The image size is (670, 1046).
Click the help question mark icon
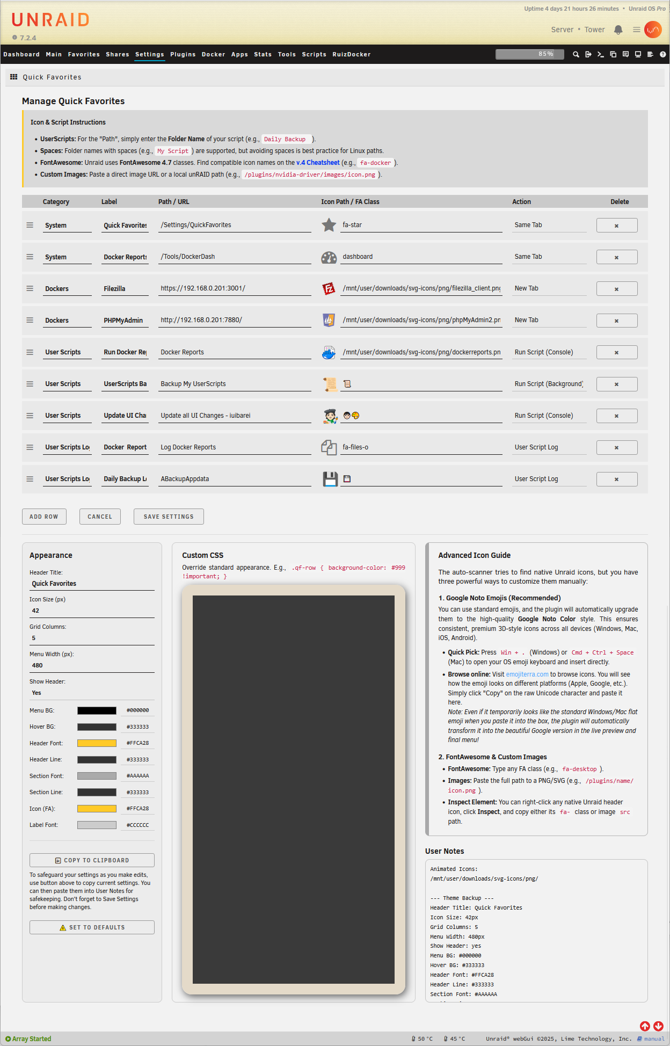click(x=662, y=54)
